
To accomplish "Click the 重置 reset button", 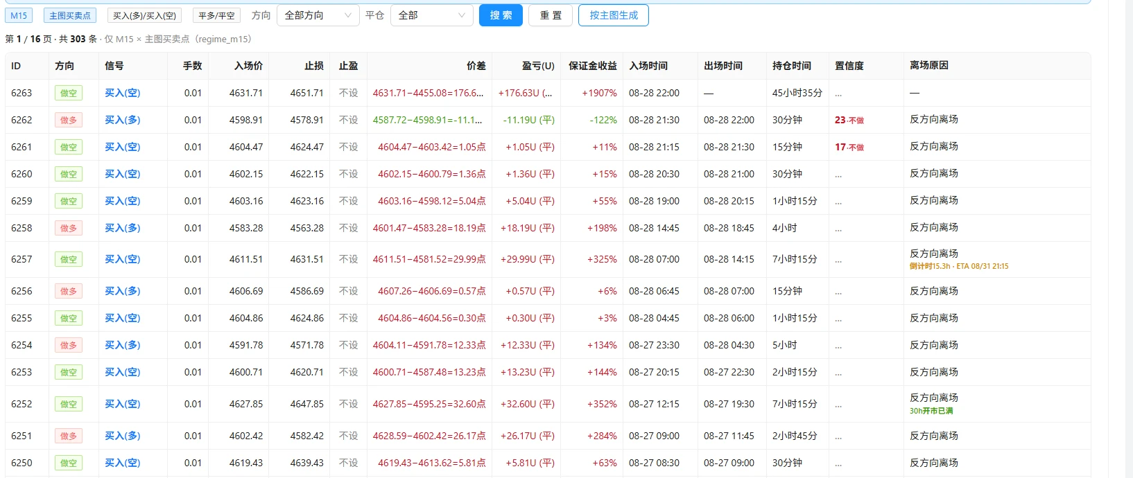I will click(551, 15).
